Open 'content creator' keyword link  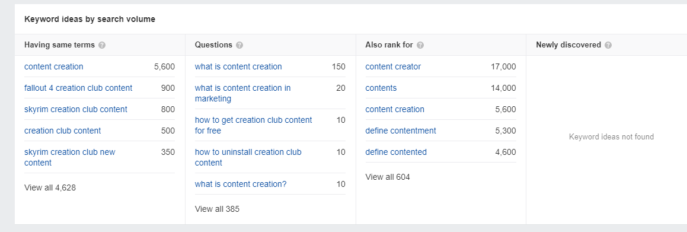point(393,66)
